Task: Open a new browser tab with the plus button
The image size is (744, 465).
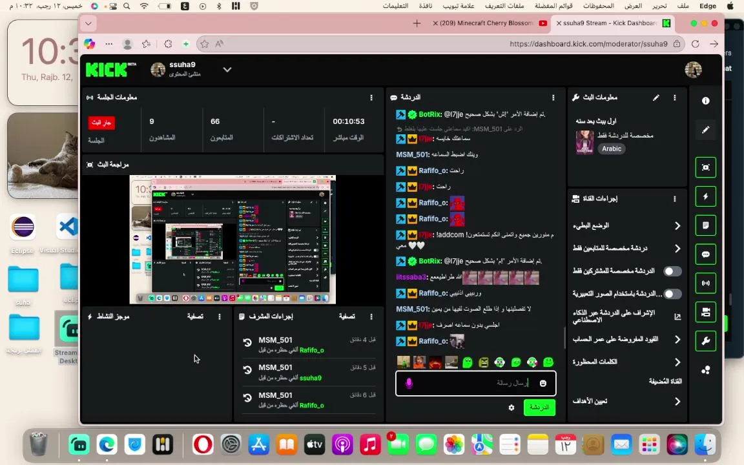Action: (417, 23)
